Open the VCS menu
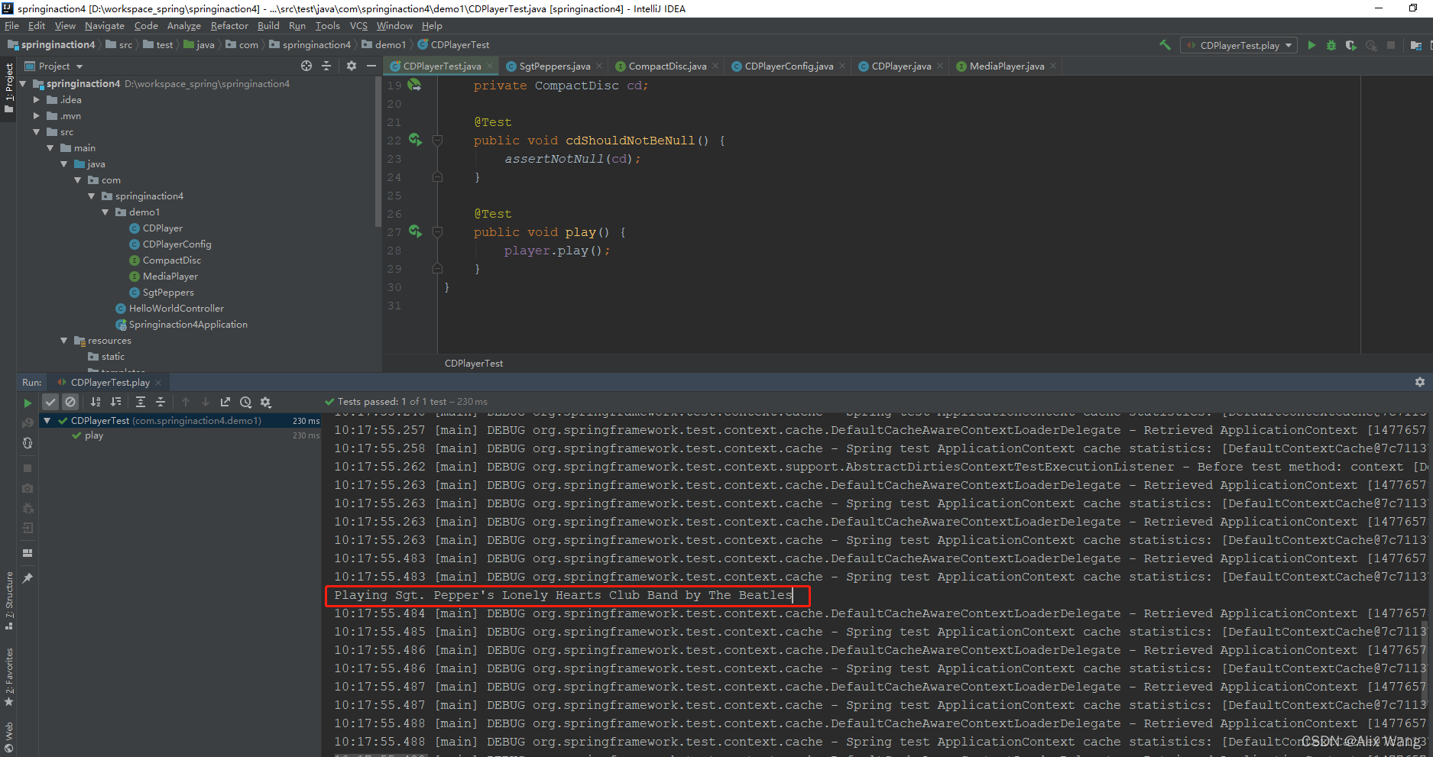The image size is (1433, 757). [358, 26]
